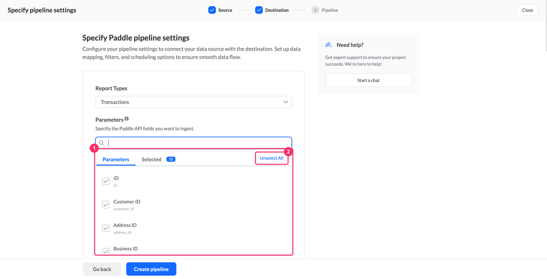Click the 72 selected count badge
The width and height of the screenshot is (547, 279).
click(171, 160)
